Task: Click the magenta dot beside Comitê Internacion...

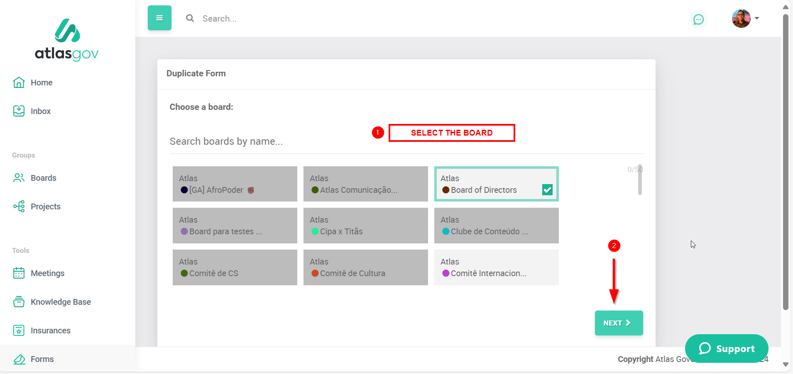Action: pyautogui.click(x=446, y=273)
